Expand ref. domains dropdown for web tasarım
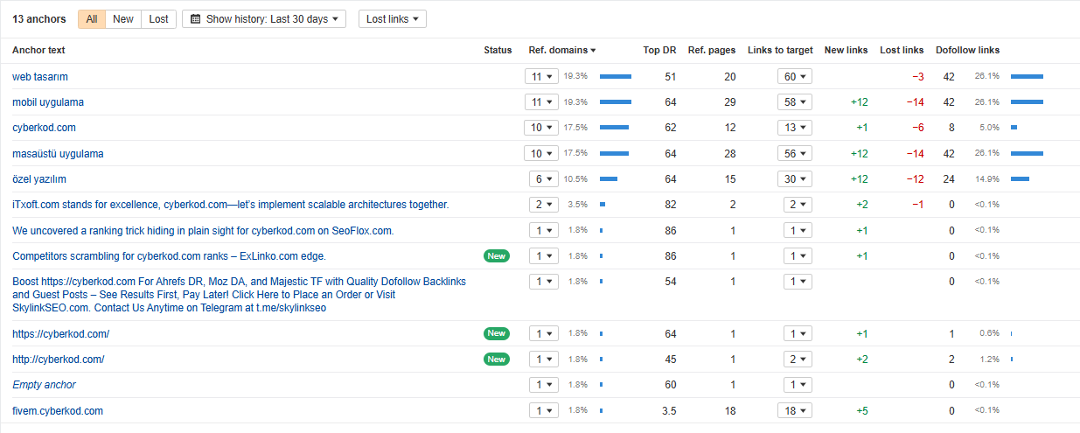The image size is (1080, 433). point(540,77)
